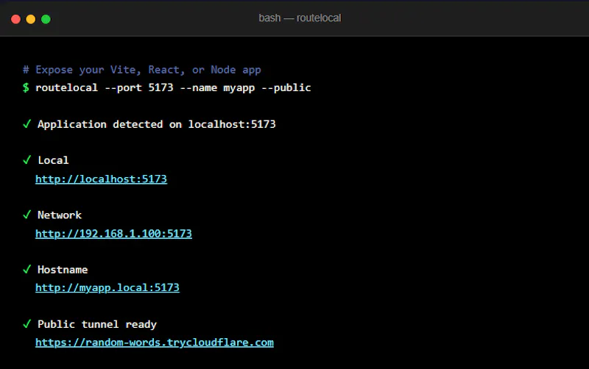Open the http://192.168.1.100:5173 network link
This screenshot has width=589, height=369.
pyautogui.click(x=113, y=234)
